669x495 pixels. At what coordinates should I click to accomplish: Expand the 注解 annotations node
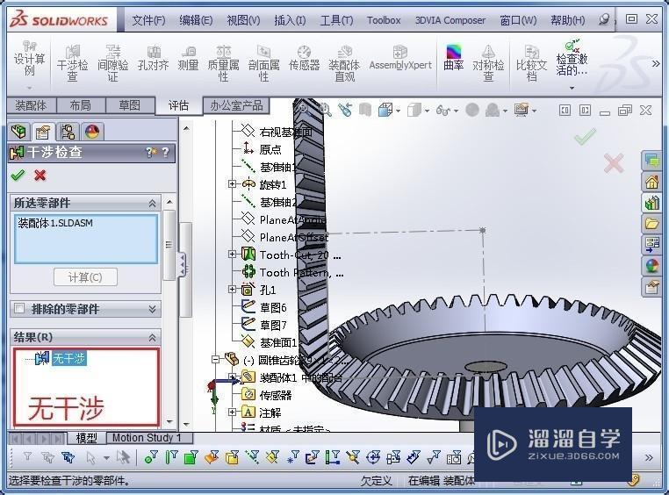click(x=232, y=412)
